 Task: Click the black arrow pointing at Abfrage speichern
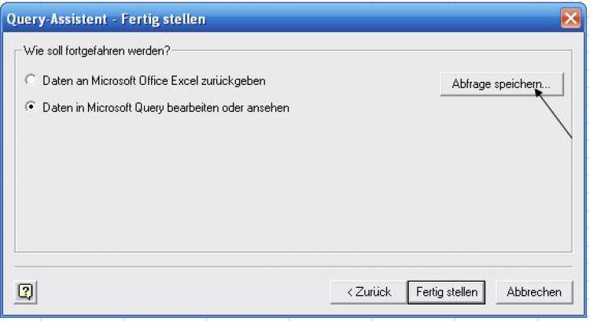coord(555,115)
